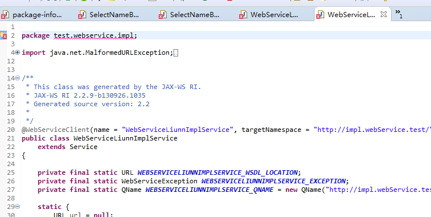This screenshot has width=431, height=217.
Task: Click the class name WebServiceLiunnImplService on line 21
Action: pos(126,138)
